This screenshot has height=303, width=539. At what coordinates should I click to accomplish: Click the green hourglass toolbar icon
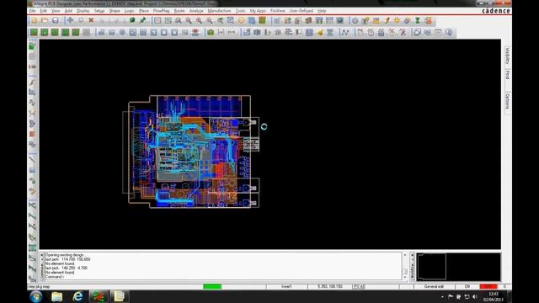418,20
